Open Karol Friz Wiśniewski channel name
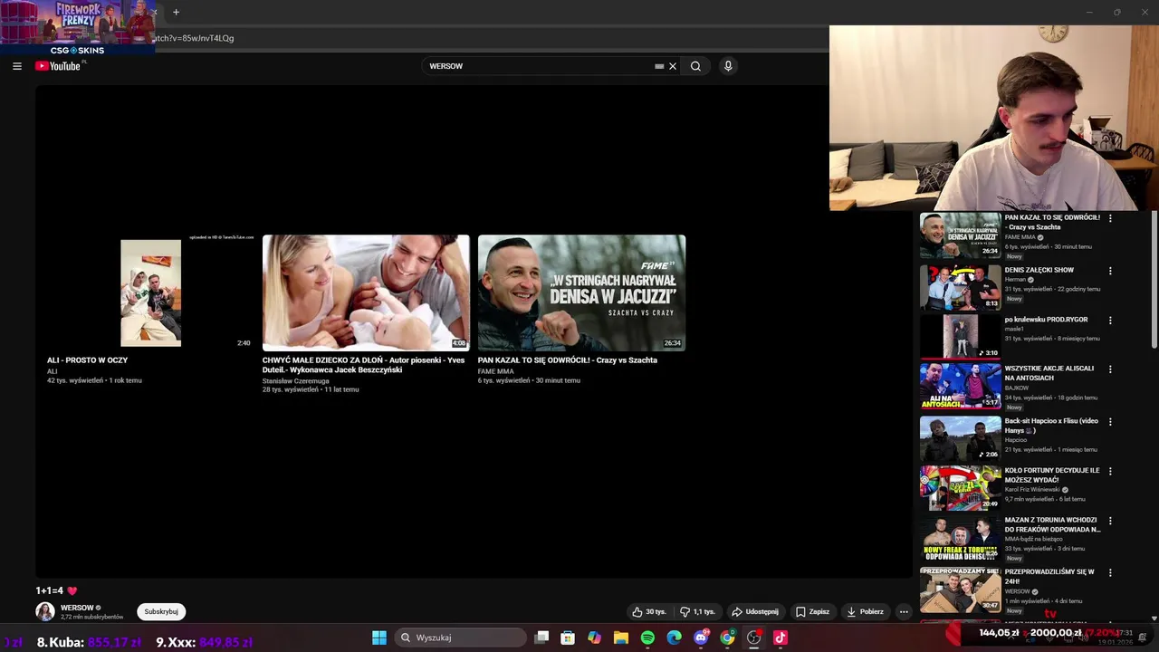Image resolution: width=1159 pixels, height=652 pixels. [x=1032, y=490]
